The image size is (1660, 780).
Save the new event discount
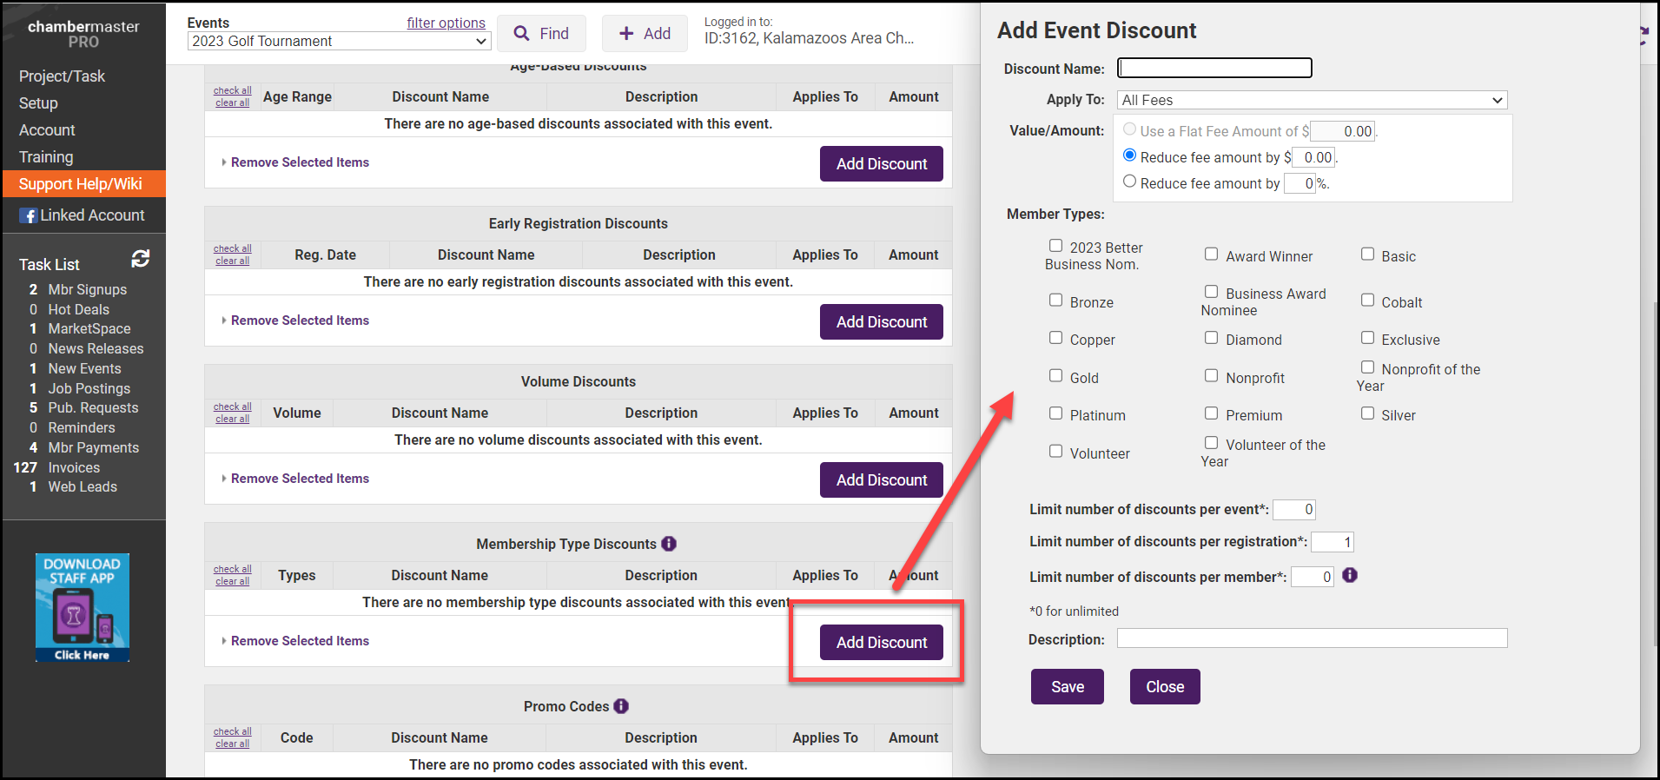1067,687
